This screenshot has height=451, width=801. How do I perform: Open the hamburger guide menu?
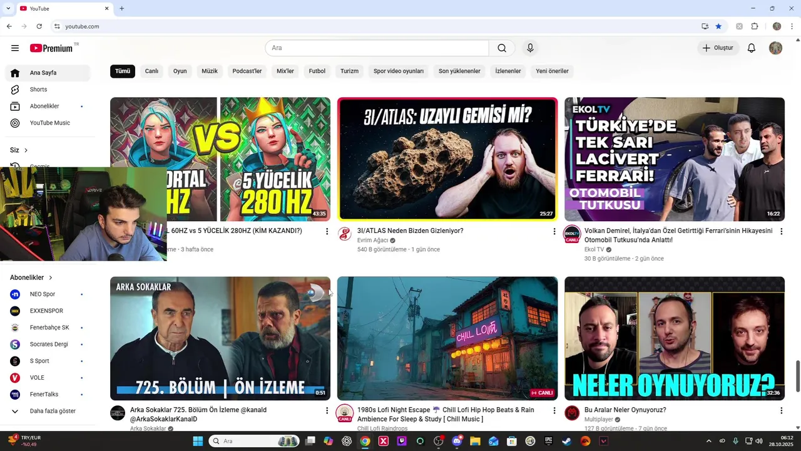[x=15, y=48]
